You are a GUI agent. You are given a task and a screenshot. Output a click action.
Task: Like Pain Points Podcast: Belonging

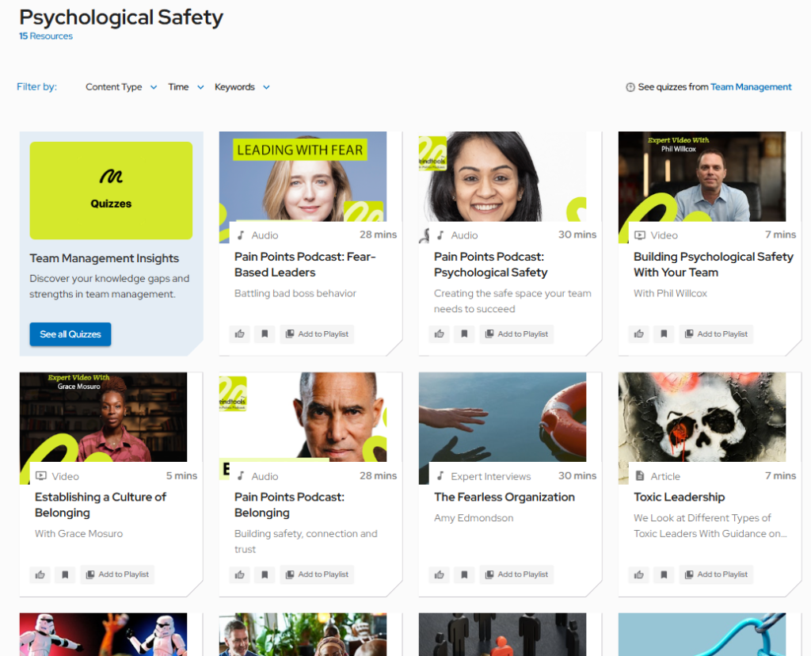tap(240, 574)
